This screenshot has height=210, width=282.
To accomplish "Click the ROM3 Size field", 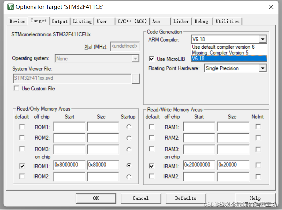I will coord(103,149).
